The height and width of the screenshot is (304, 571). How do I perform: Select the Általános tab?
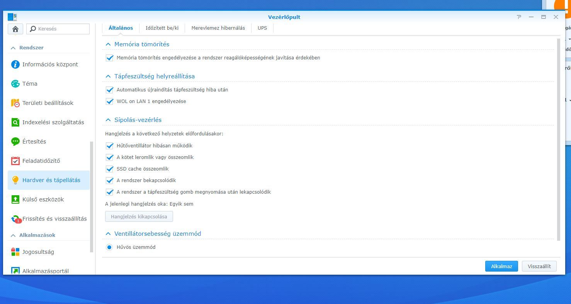coord(121,28)
